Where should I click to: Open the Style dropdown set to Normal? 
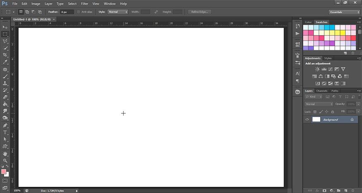click(x=118, y=12)
